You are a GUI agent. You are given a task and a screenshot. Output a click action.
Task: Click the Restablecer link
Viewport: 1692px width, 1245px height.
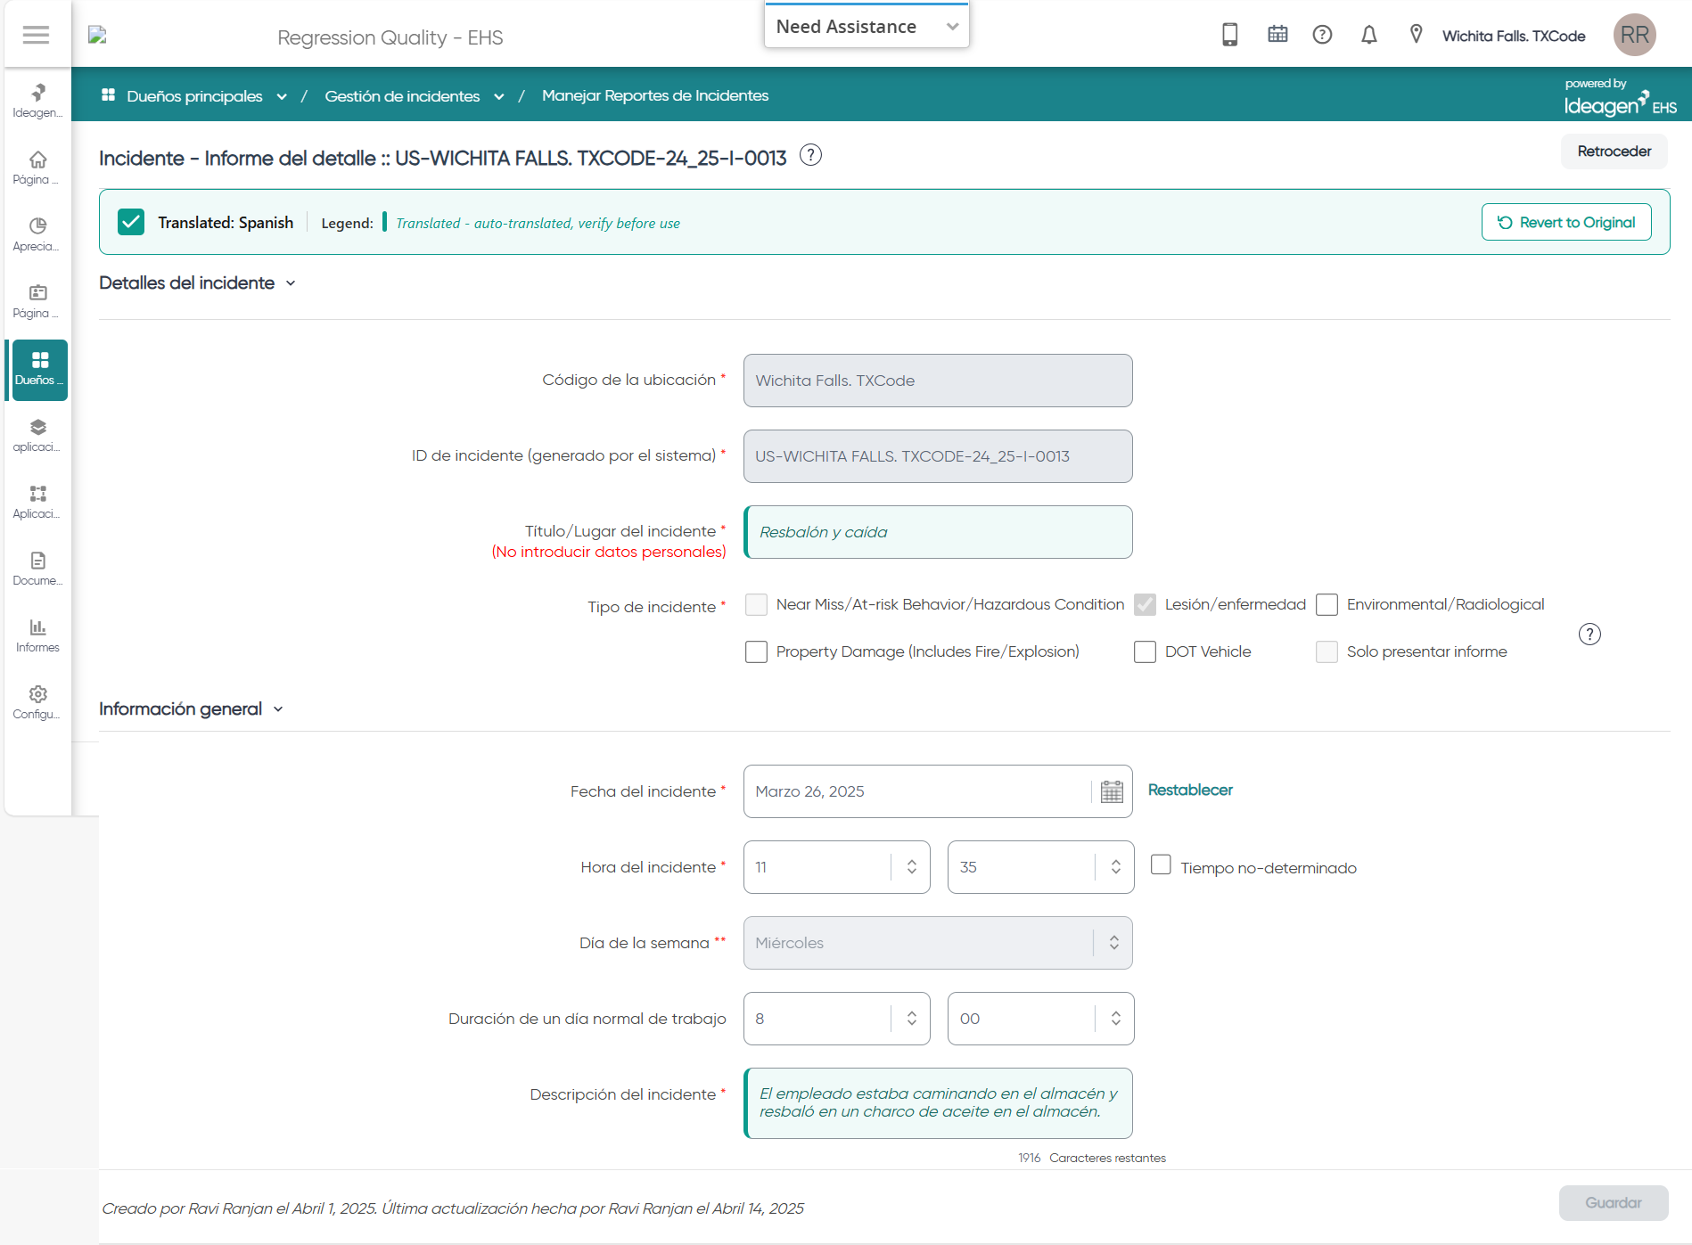[x=1190, y=790]
